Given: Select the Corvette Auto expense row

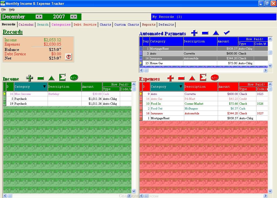Looking at the screenshot, I should click(x=204, y=94).
